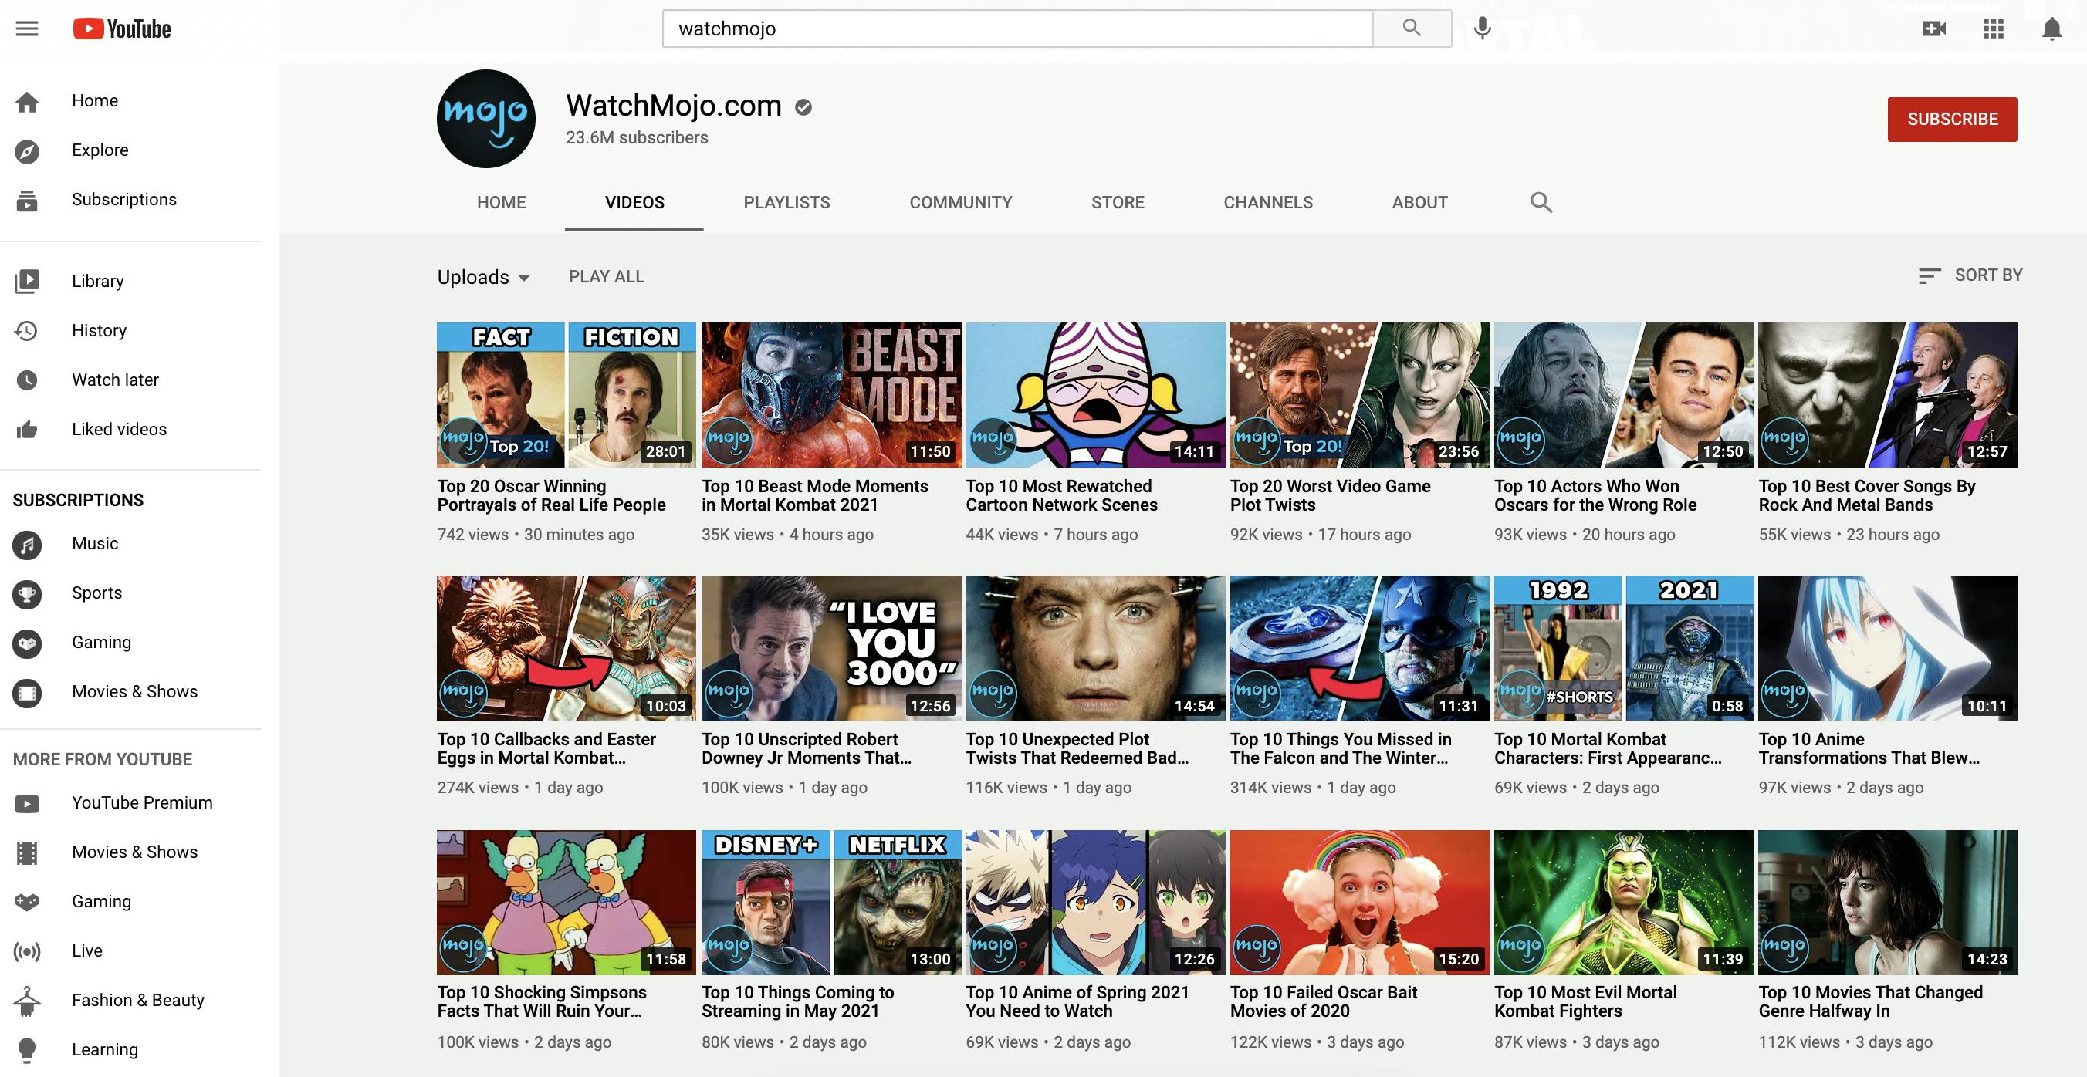Click the verified badge beside WatchMojo.com
Screen dimensions: 2087x1077
point(803,107)
